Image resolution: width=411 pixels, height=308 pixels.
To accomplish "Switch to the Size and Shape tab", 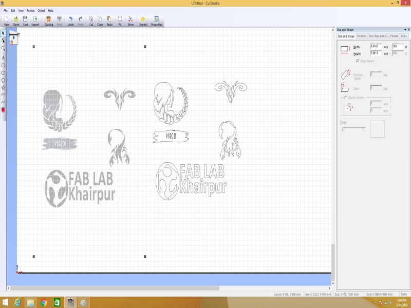I will pyautogui.click(x=346, y=36).
